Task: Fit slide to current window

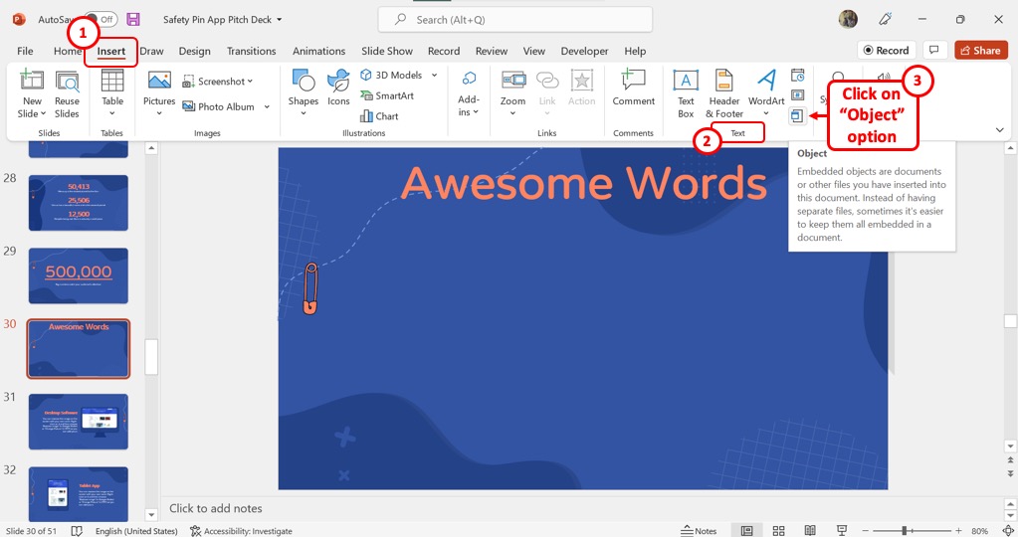Action: click(x=1007, y=530)
